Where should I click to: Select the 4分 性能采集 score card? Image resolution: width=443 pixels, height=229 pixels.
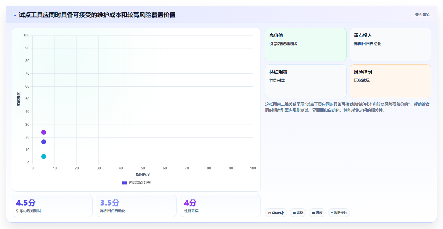click(220, 206)
